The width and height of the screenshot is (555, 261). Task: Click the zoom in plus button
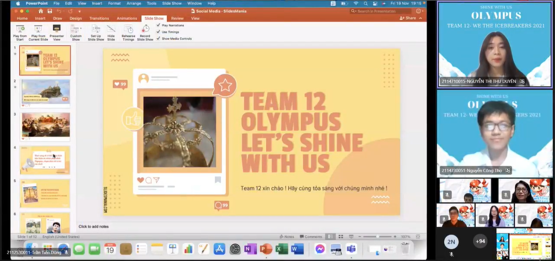tap(395, 237)
